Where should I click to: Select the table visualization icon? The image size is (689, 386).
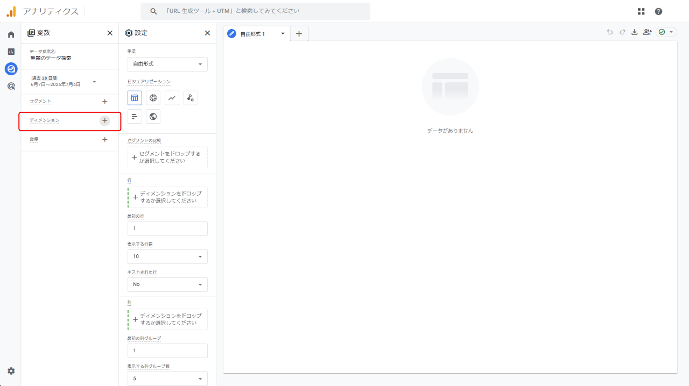[x=135, y=98]
